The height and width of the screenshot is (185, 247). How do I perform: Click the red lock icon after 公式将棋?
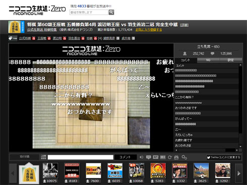pos(34,38)
